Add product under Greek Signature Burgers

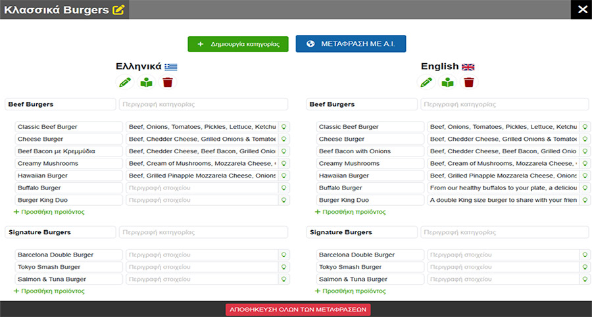pyautogui.click(x=49, y=291)
